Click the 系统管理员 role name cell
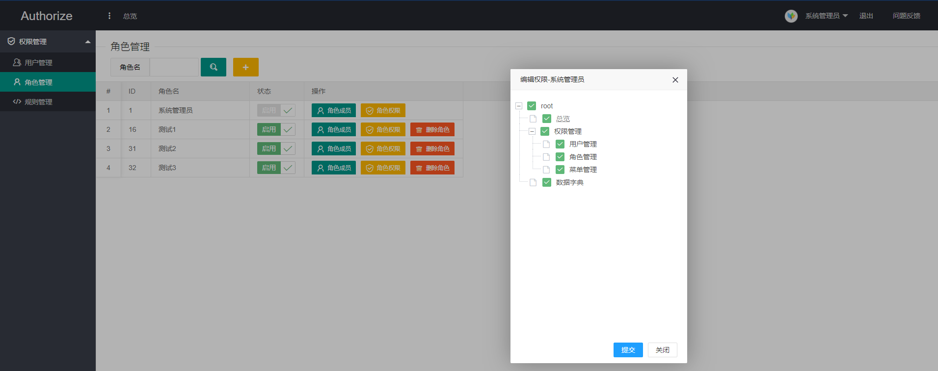 tap(200, 110)
